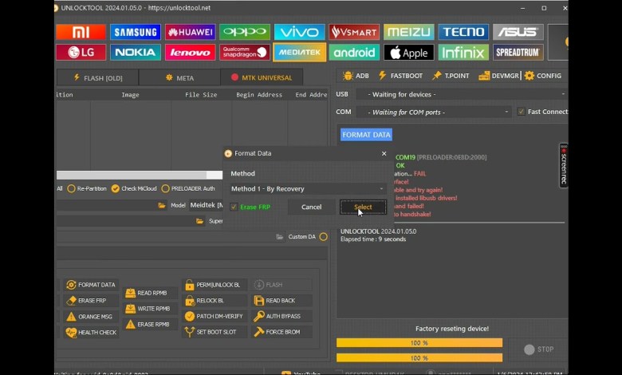
Task: Select the Apple brand logo
Action: 408,53
